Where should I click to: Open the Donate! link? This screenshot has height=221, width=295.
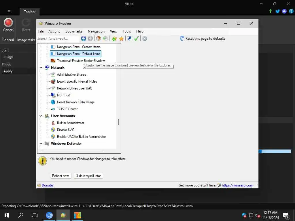click(x=48, y=185)
